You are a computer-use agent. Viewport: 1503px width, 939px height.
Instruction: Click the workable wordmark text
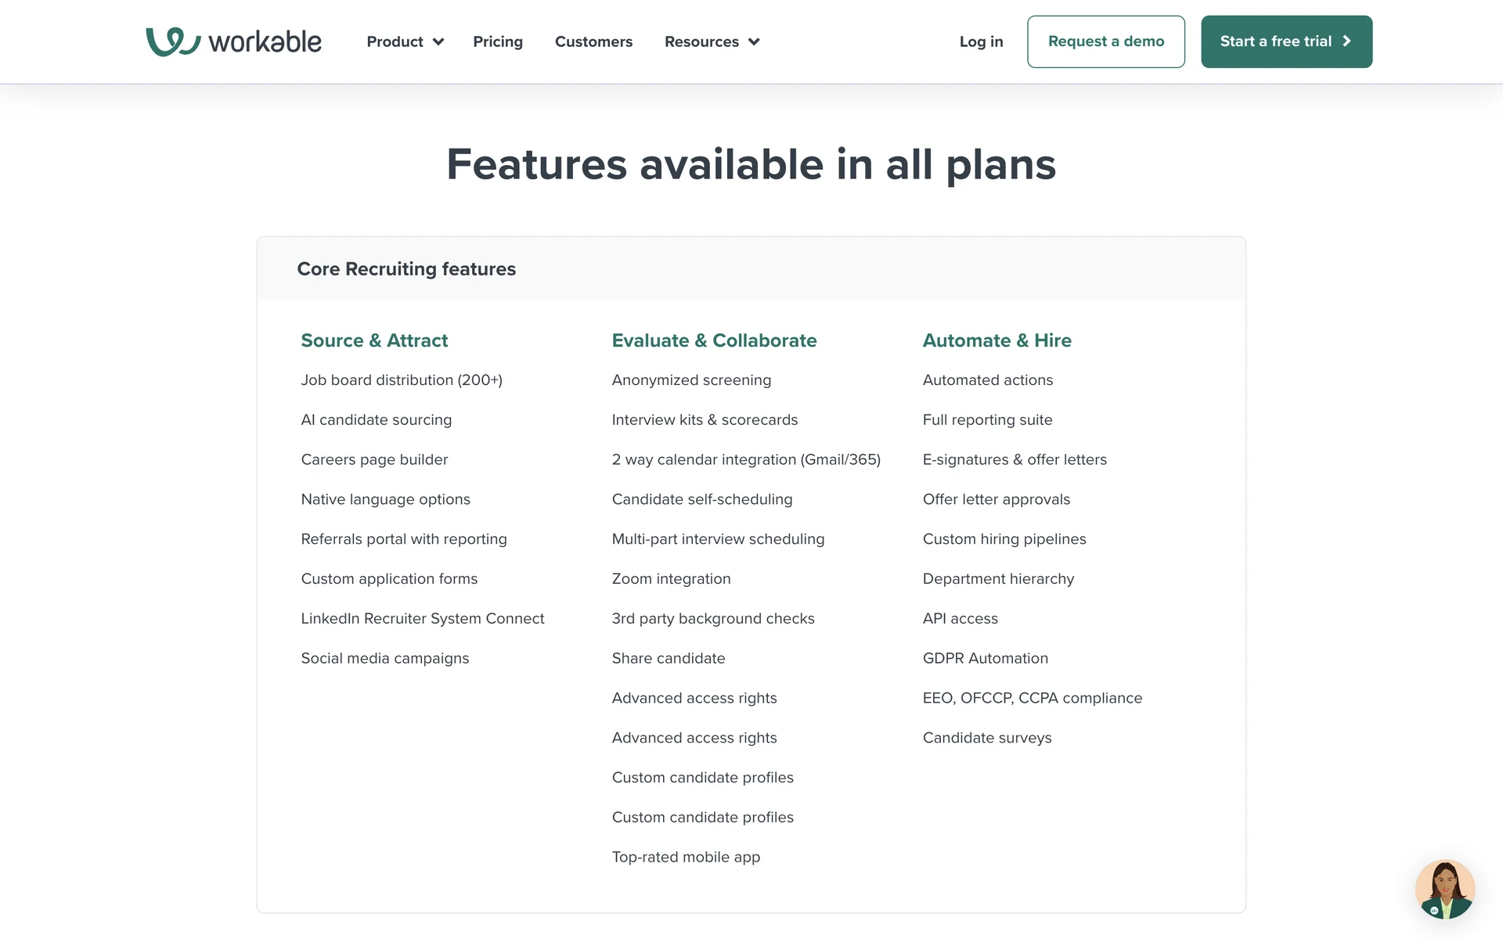(265, 42)
